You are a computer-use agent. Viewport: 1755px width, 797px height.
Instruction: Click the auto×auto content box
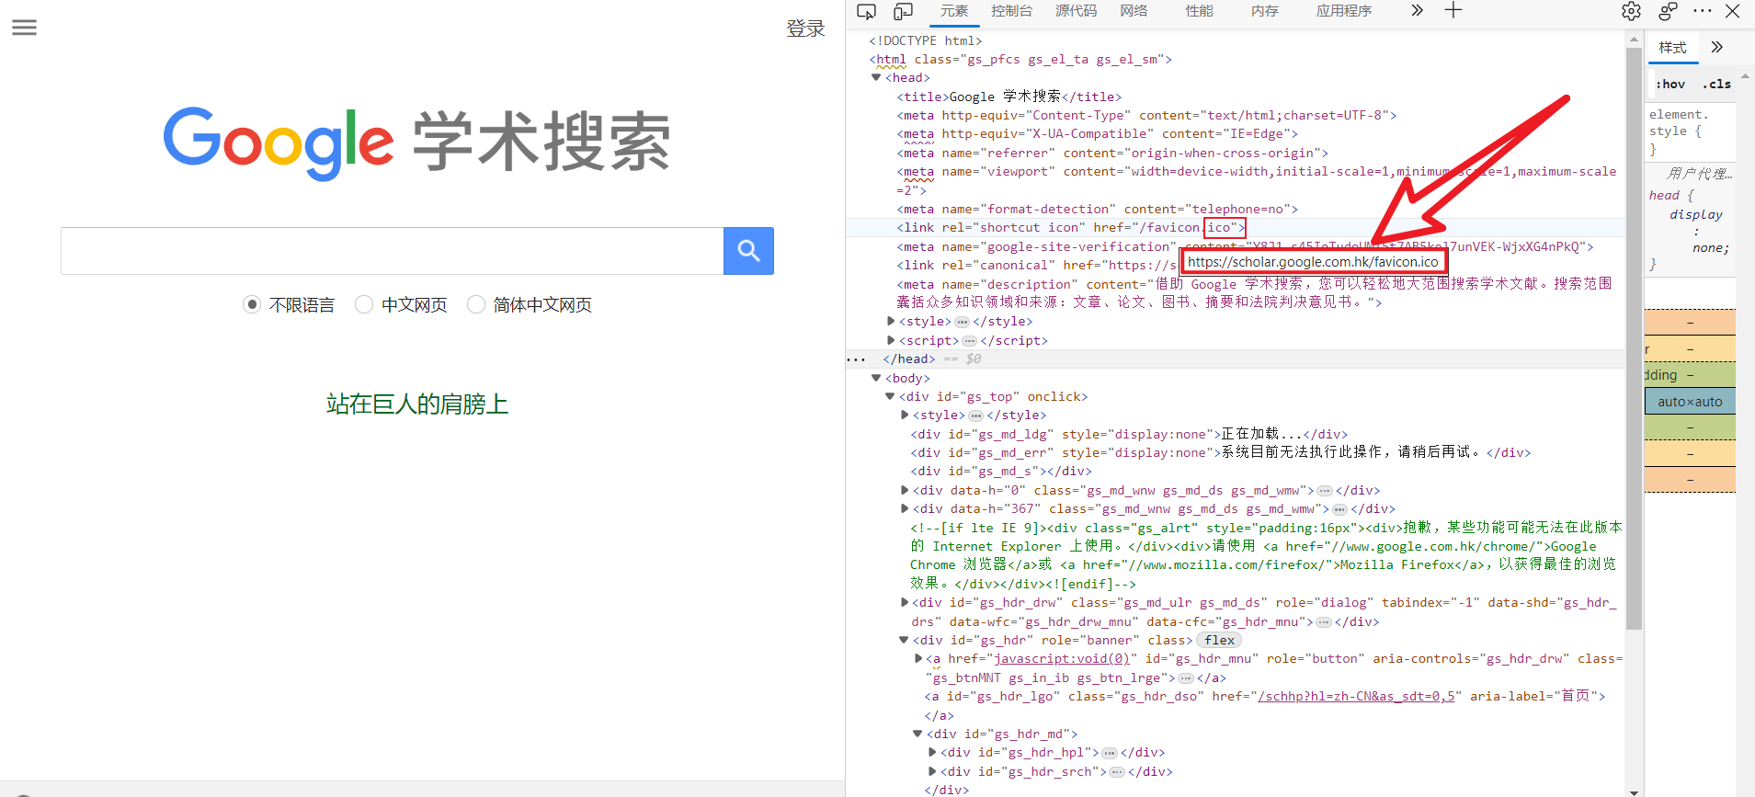(x=1690, y=402)
